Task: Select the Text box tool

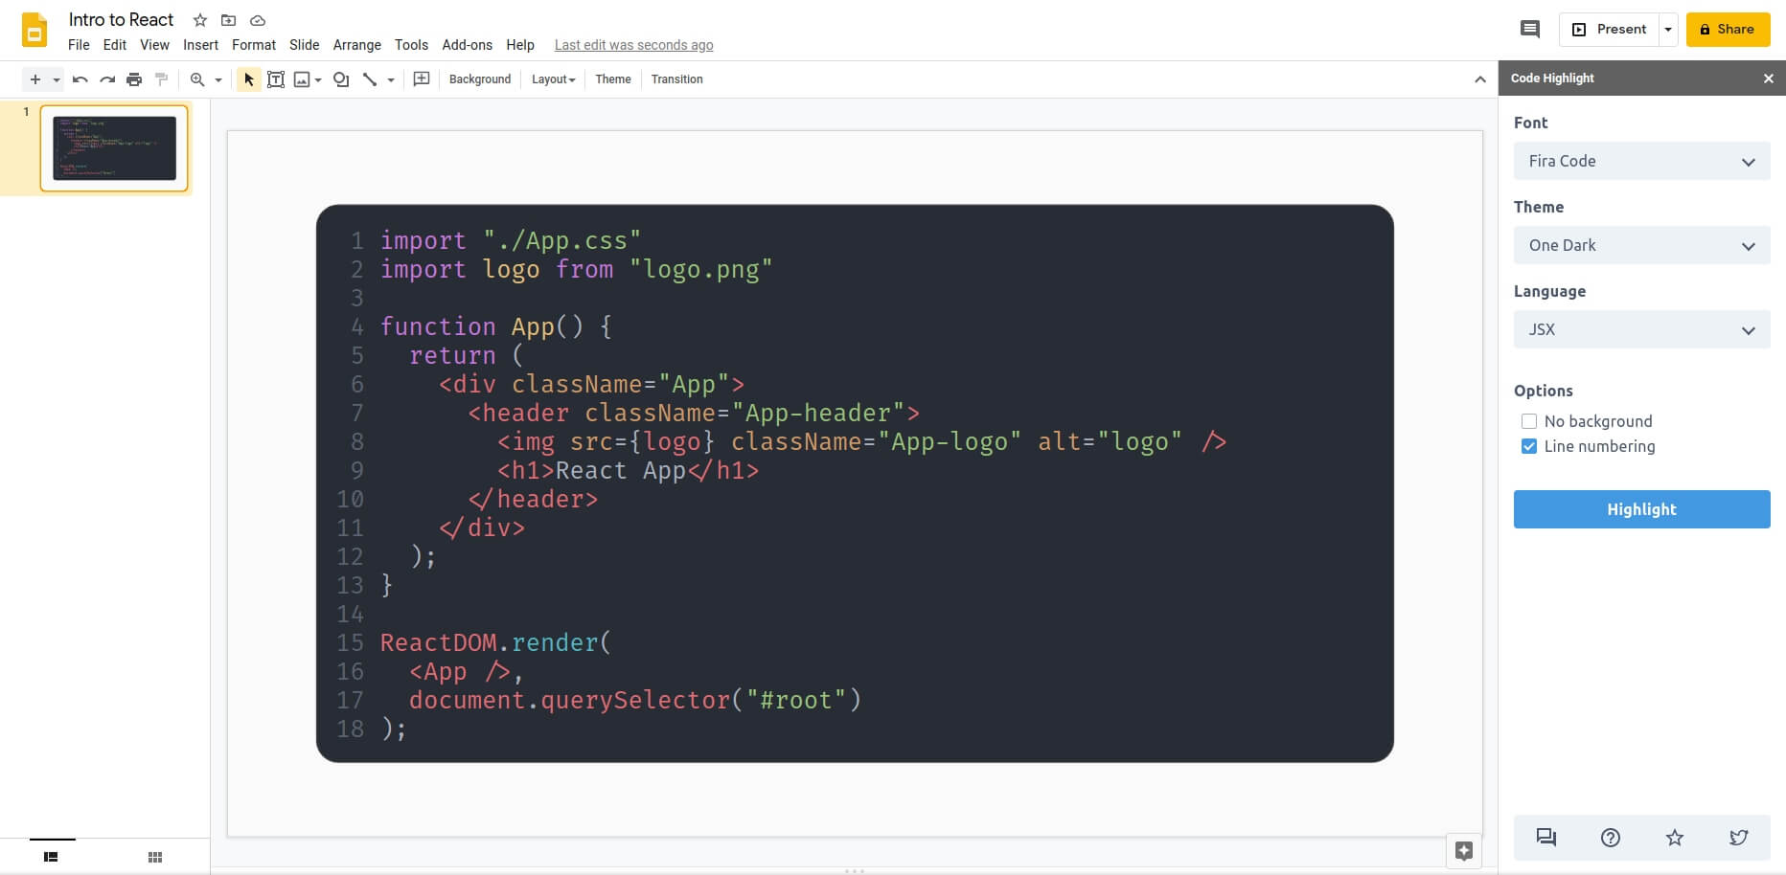Action: tap(276, 79)
